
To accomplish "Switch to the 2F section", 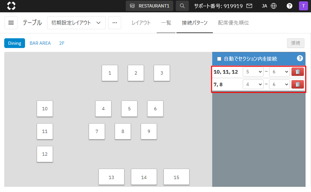I will [x=62, y=43].
